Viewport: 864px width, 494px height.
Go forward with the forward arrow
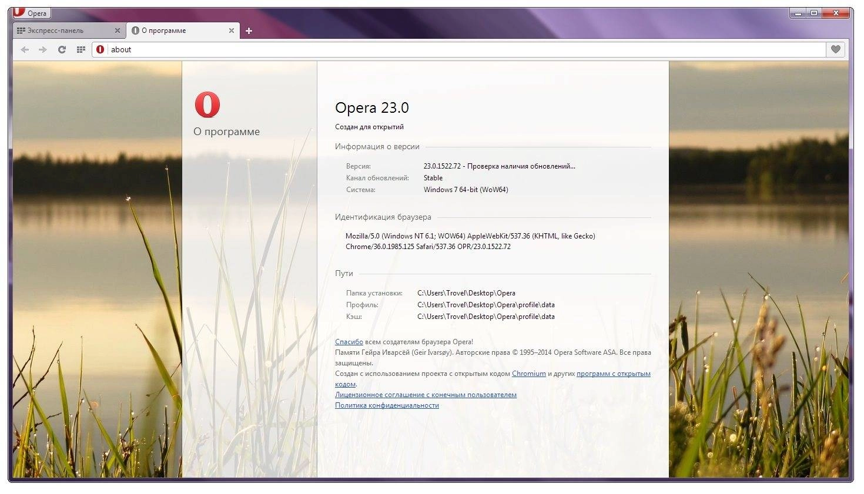[x=43, y=49]
